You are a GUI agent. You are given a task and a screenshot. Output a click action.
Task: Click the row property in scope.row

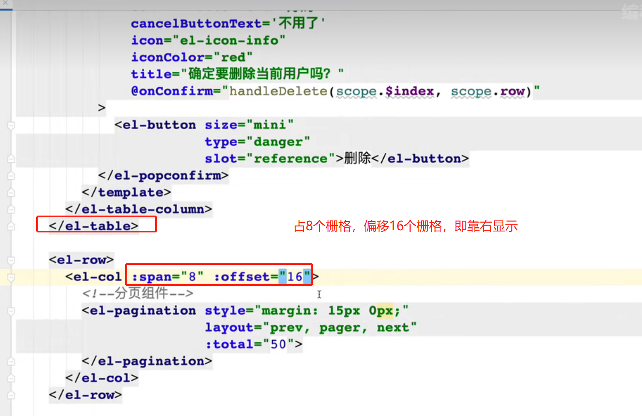[x=513, y=91]
